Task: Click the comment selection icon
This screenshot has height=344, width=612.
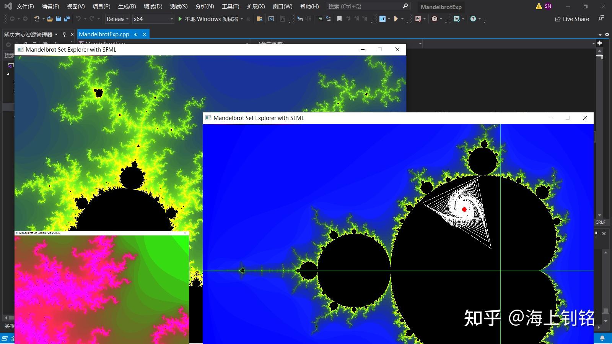Action: pos(328,19)
